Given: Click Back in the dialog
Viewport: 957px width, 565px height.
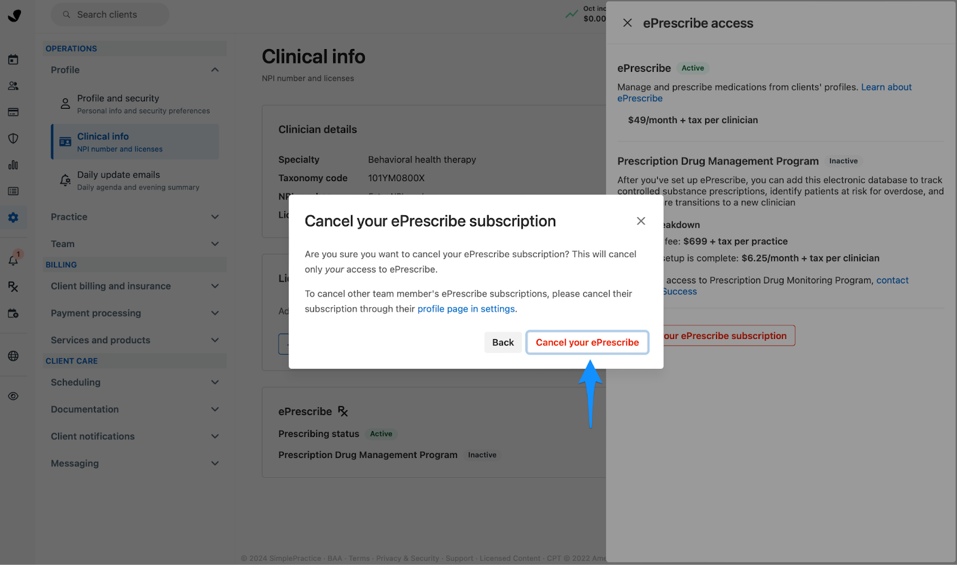Looking at the screenshot, I should click(502, 342).
